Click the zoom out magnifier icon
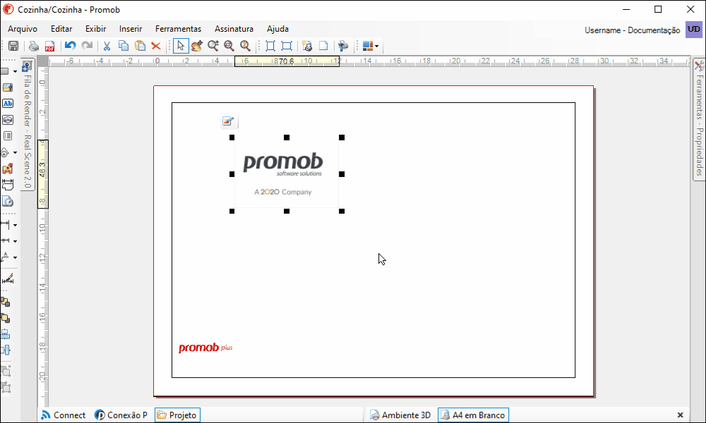This screenshot has height=423, width=706. [x=229, y=46]
